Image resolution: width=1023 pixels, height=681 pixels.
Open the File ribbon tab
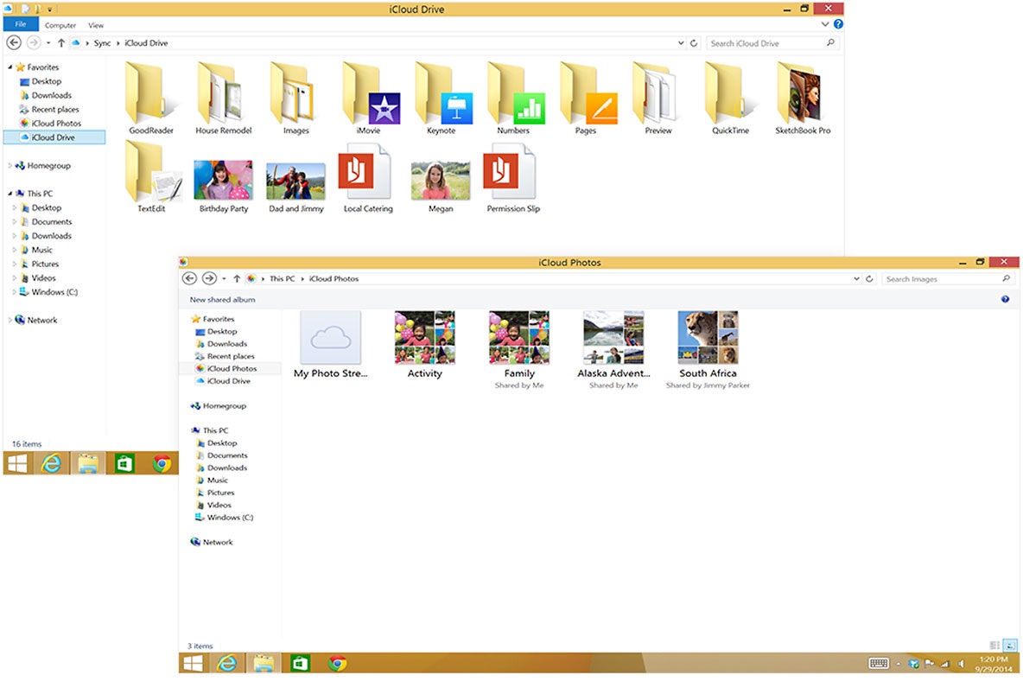[20, 25]
